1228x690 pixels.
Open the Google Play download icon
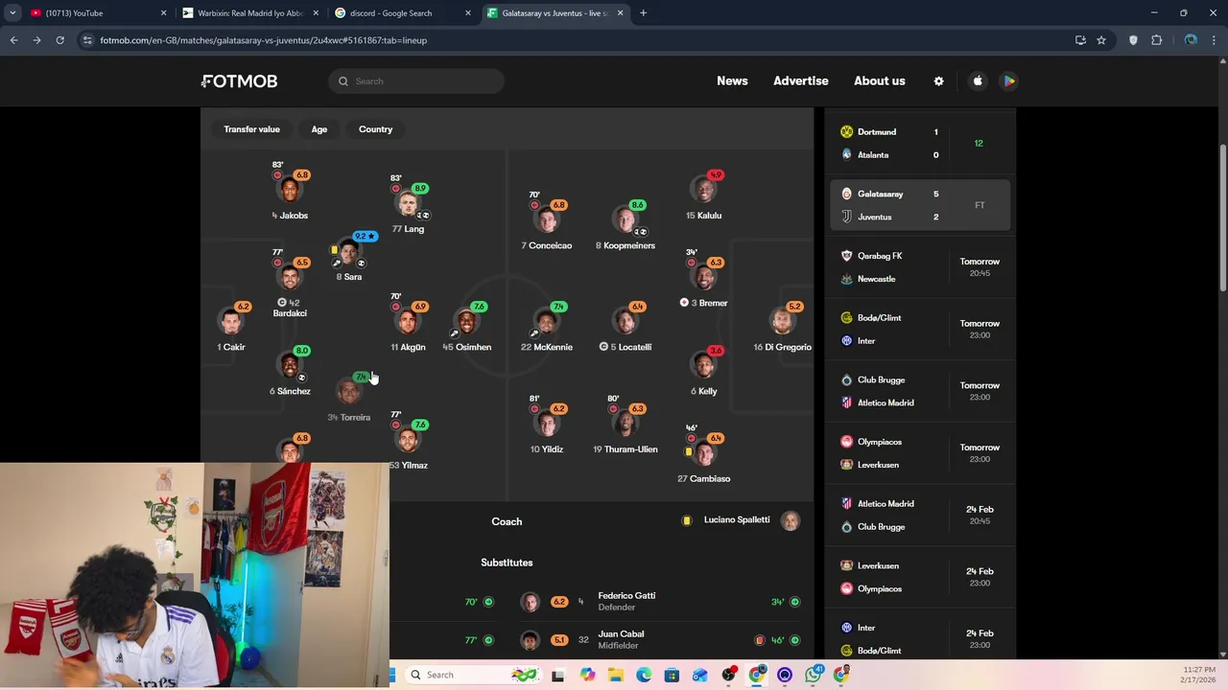(x=1009, y=81)
